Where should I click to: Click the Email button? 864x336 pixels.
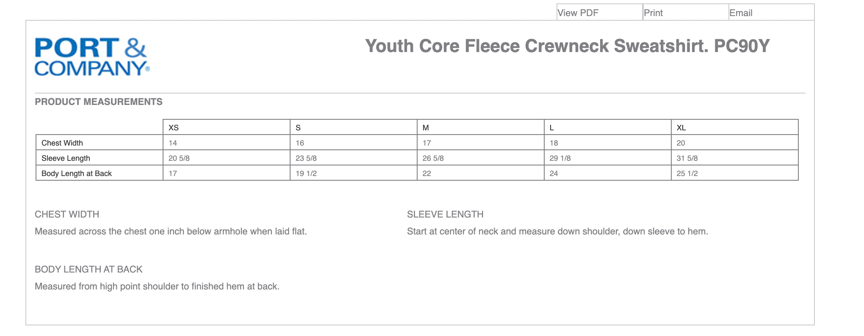pos(741,13)
